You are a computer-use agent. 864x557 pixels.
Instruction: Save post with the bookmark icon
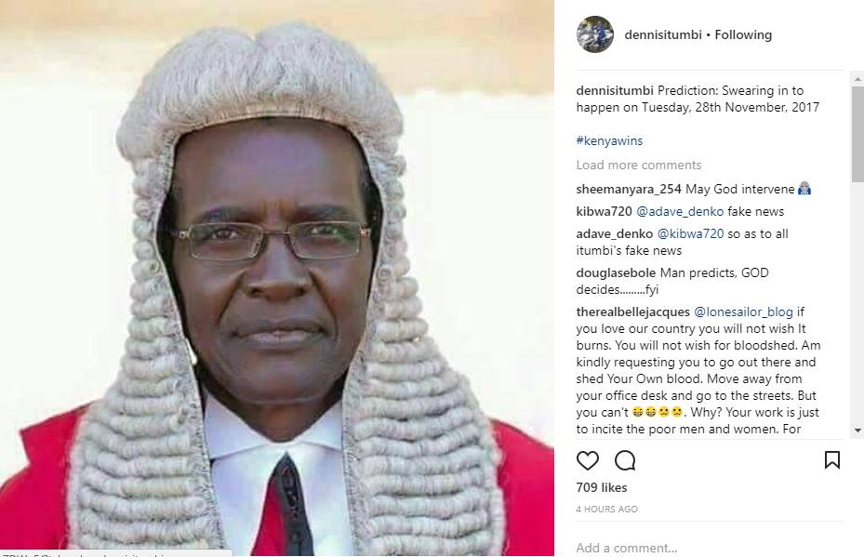[x=832, y=459]
